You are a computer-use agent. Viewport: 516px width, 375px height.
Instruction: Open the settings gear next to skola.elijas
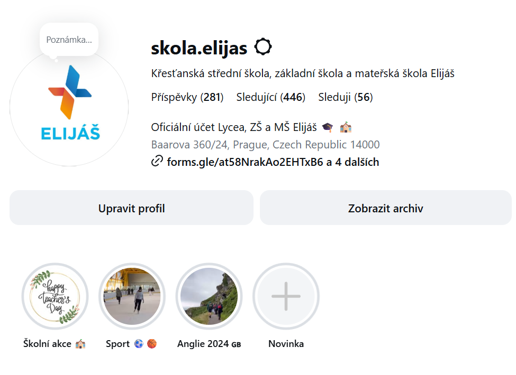click(x=263, y=47)
